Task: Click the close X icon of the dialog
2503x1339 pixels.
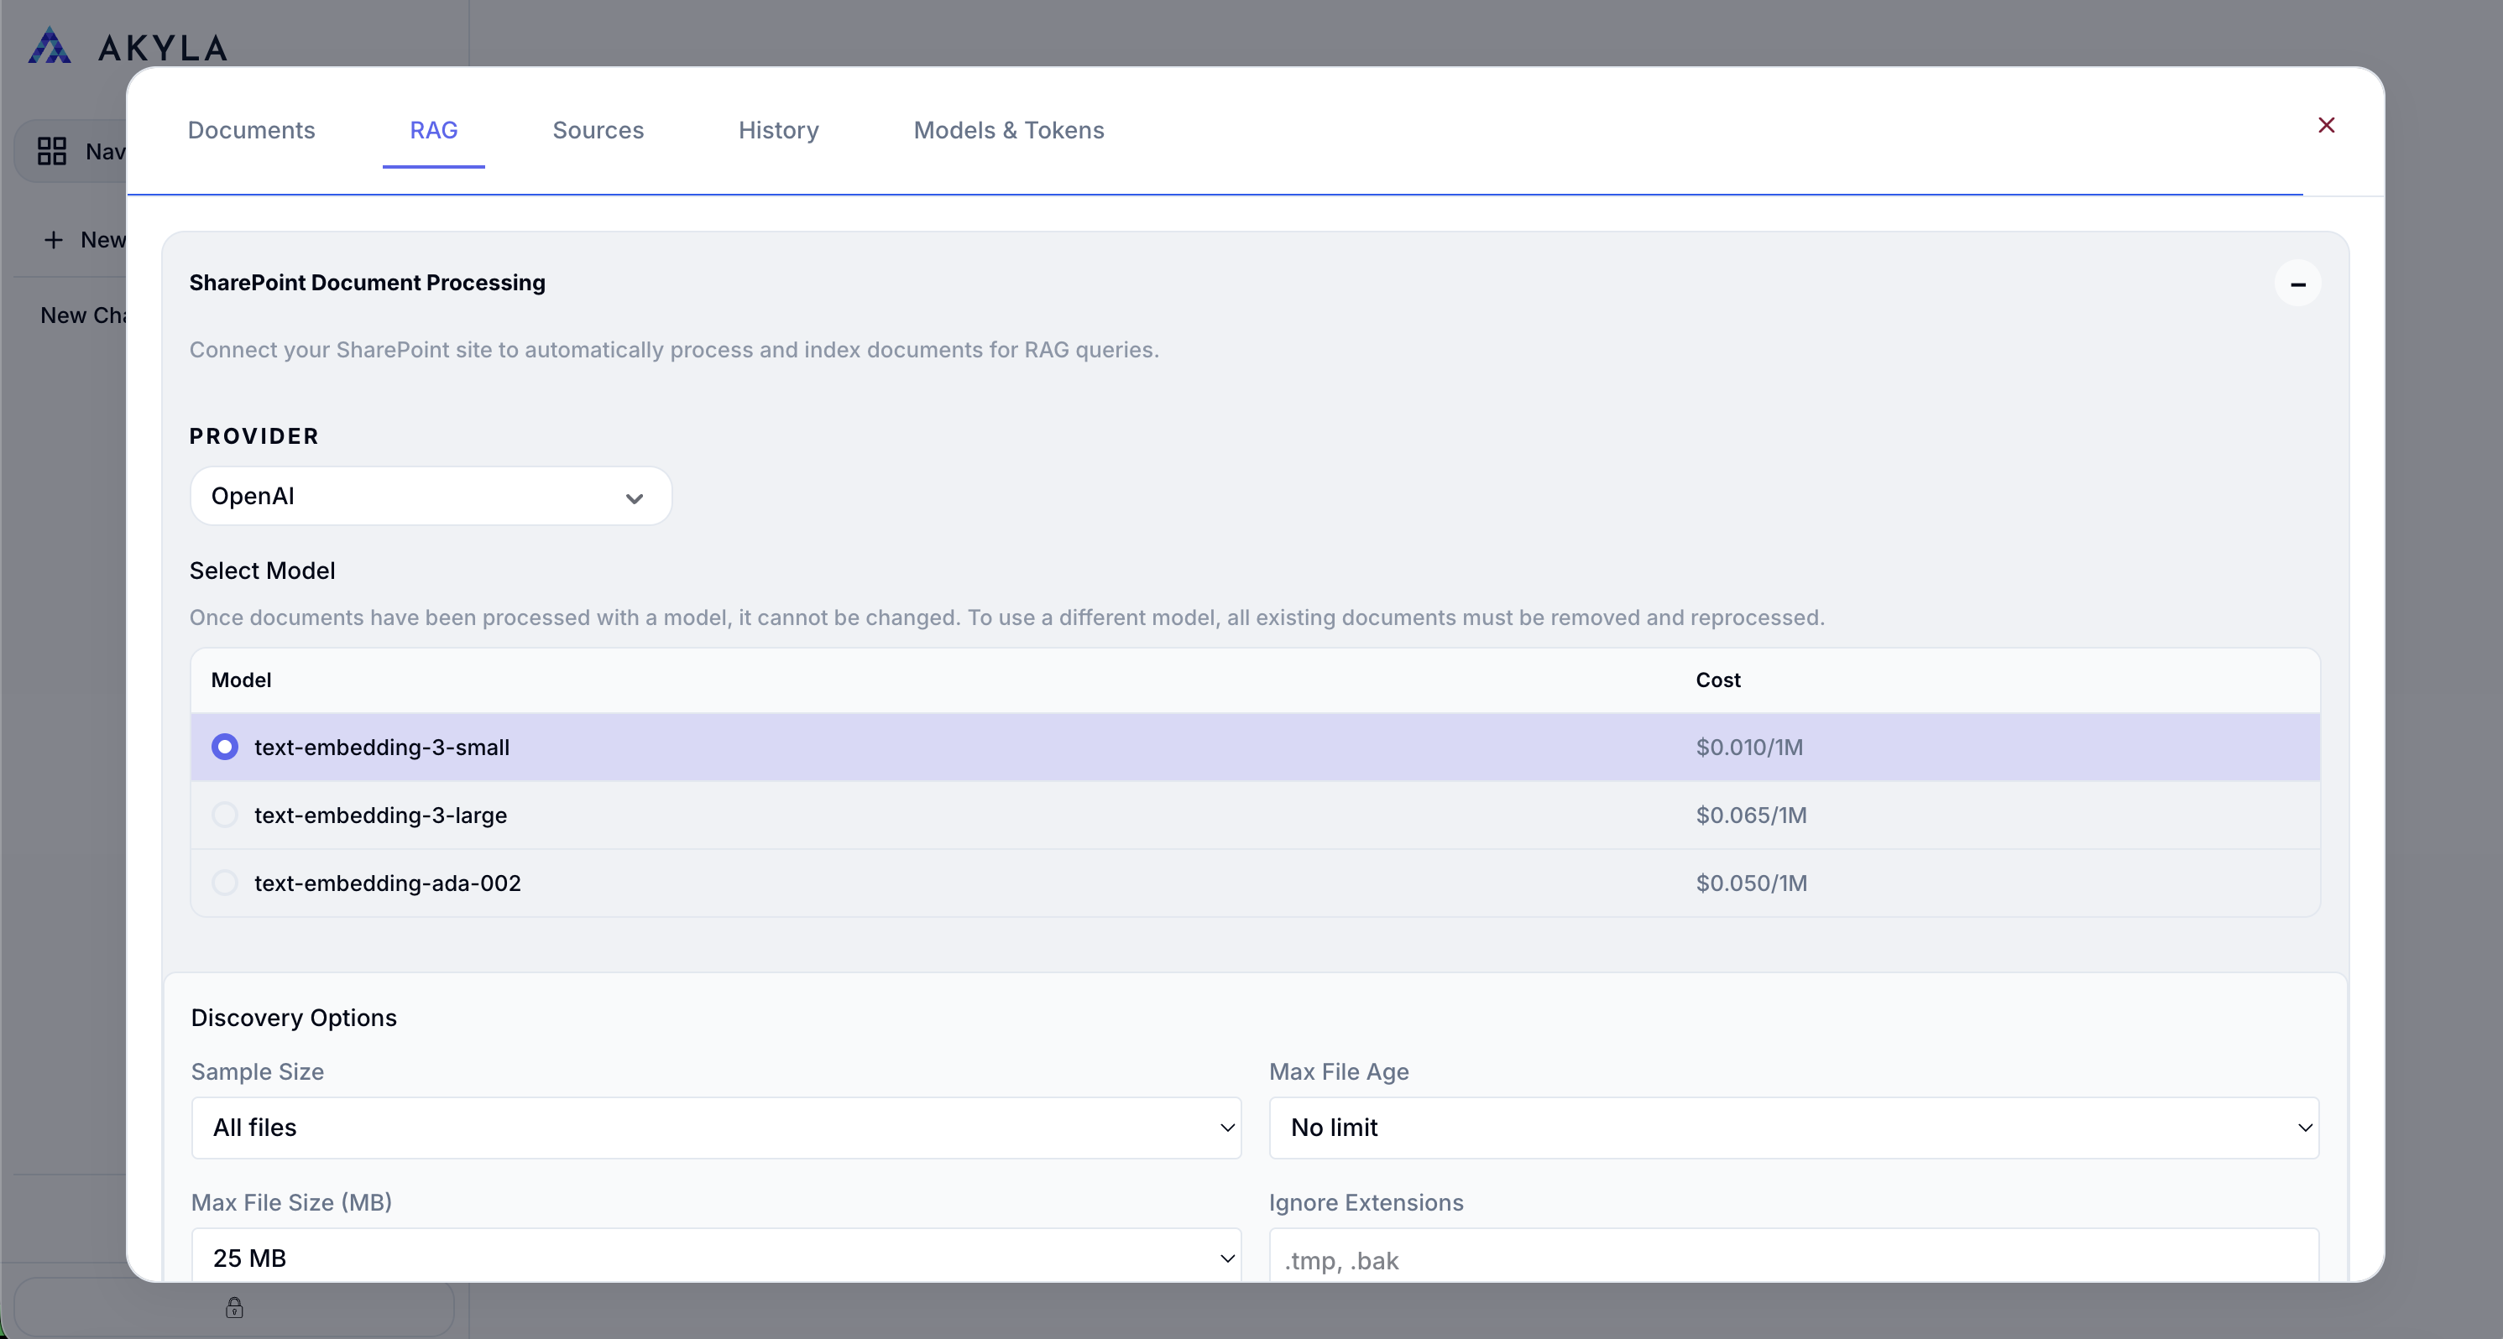Action: pos(2326,124)
